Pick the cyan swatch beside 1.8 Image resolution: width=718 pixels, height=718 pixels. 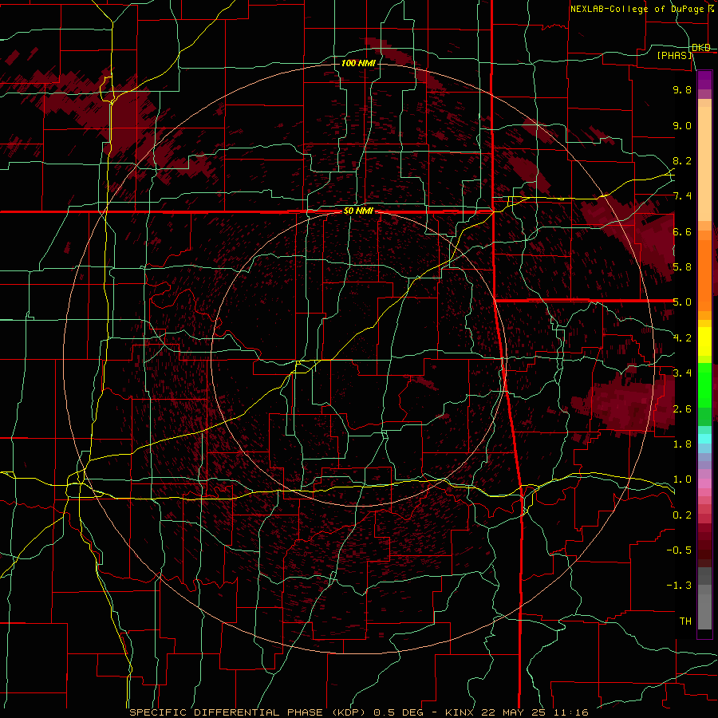coord(704,439)
